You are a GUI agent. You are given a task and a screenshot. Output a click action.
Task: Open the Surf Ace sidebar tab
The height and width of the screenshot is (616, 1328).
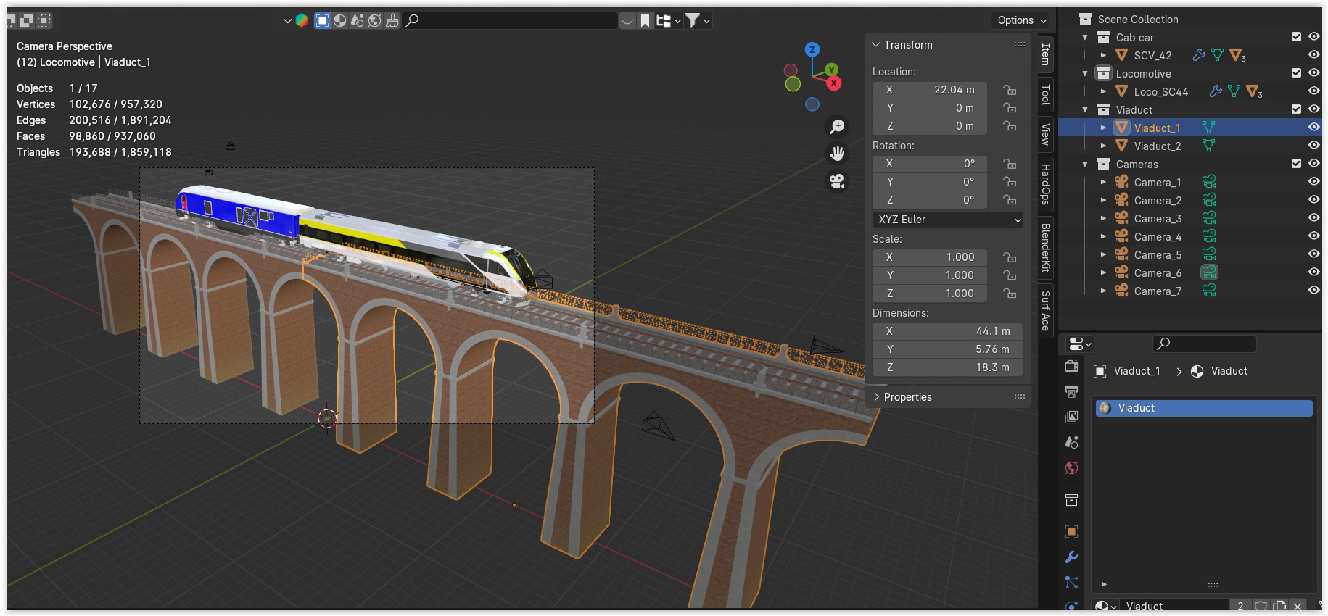click(x=1045, y=310)
